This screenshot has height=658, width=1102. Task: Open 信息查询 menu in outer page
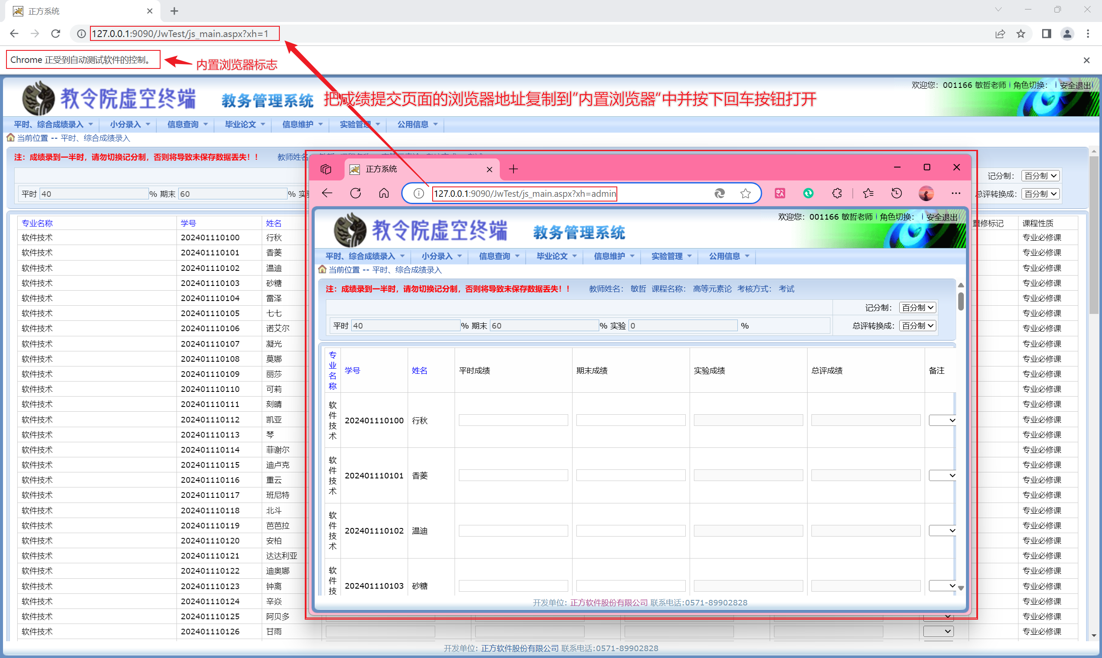coord(187,124)
